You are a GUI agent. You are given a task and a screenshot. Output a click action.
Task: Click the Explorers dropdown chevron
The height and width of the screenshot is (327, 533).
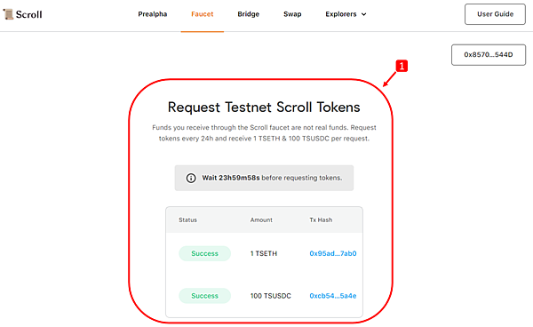(x=363, y=14)
